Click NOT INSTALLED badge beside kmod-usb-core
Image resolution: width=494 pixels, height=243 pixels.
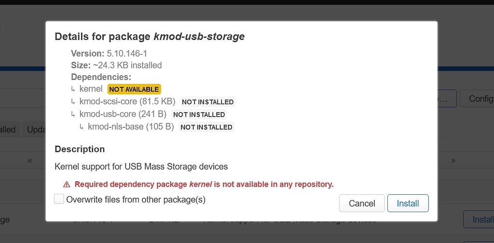pyautogui.click(x=199, y=115)
